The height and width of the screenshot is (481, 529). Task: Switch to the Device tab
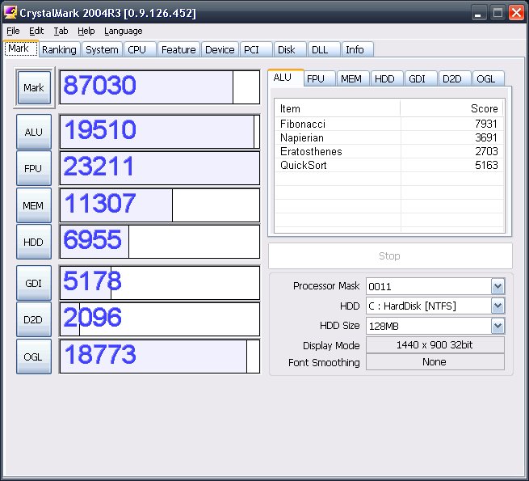[x=220, y=49]
